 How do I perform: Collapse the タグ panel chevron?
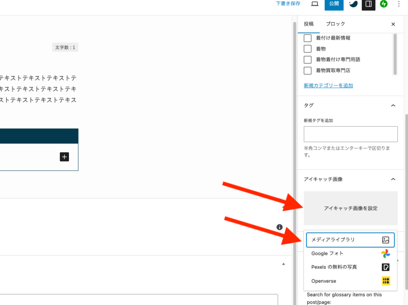click(393, 105)
